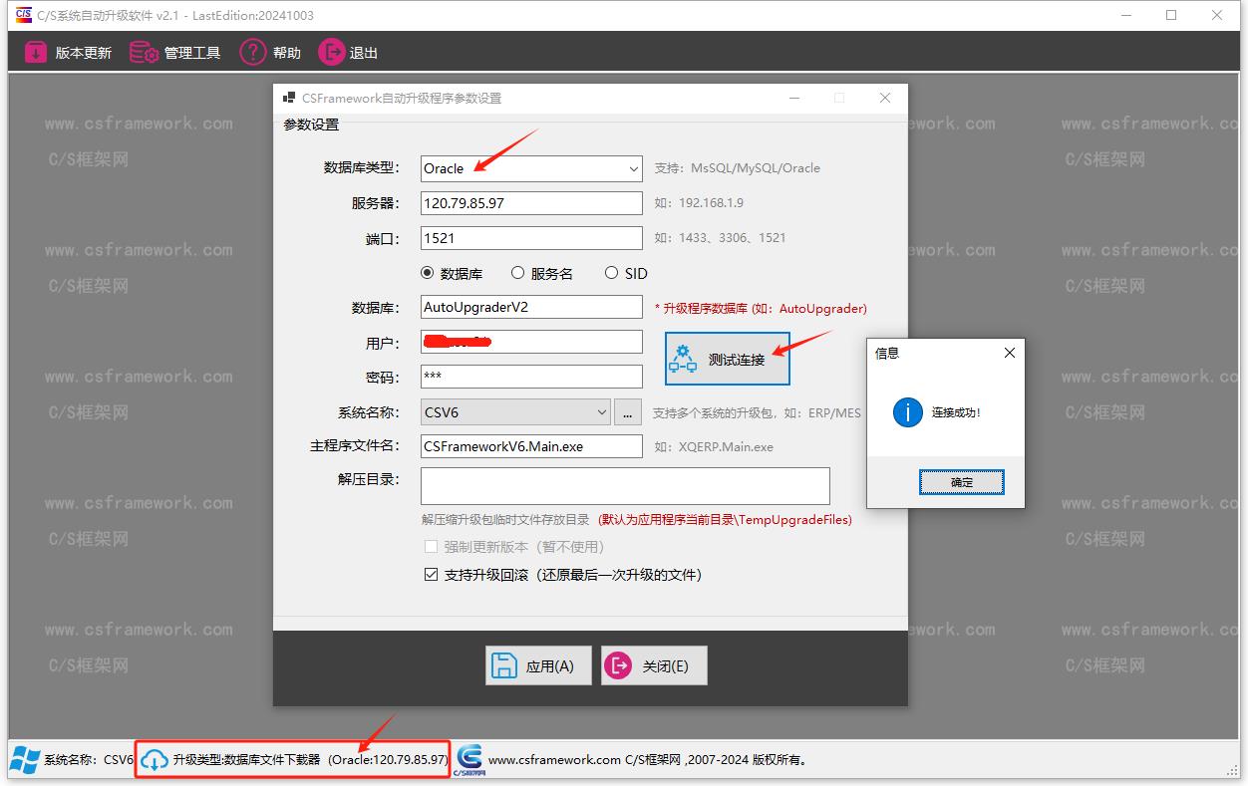The height and width of the screenshot is (786, 1248).
Task: Click into the 解压目录 text box
Action: [x=624, y=486]
